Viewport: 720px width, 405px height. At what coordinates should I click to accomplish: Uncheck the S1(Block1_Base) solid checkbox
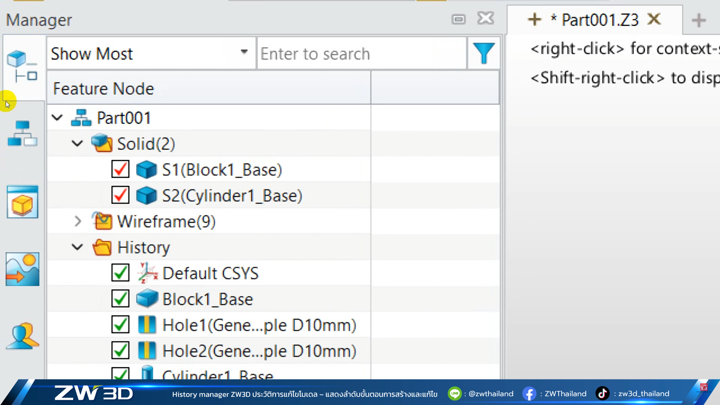120,169
